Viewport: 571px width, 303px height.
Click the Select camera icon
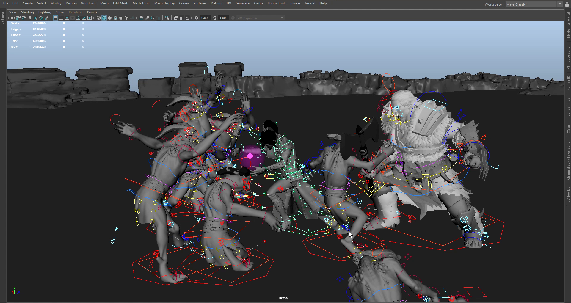pyautogui.click(x=12, y=18)
